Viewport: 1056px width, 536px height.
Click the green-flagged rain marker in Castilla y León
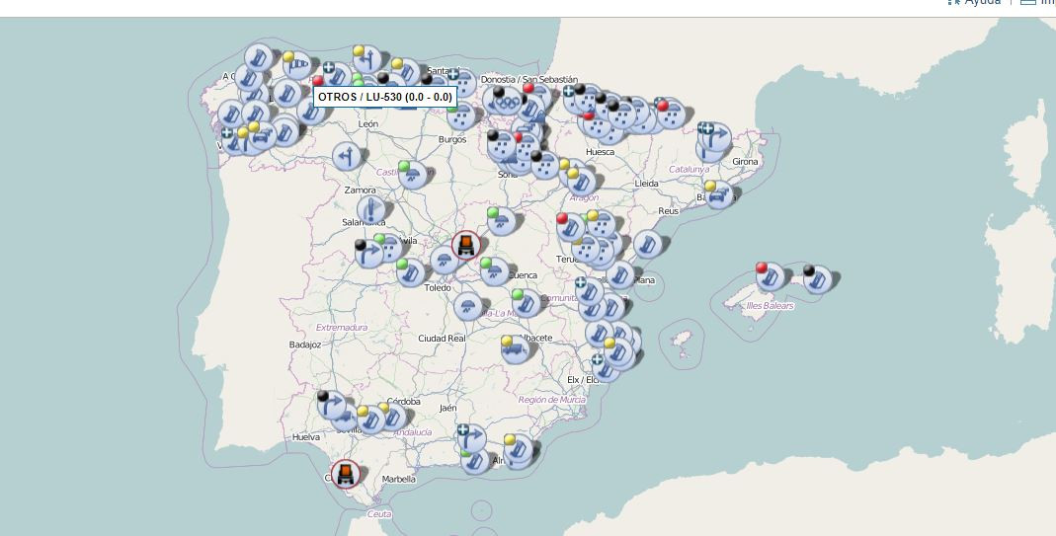click(x=416, y=176)
